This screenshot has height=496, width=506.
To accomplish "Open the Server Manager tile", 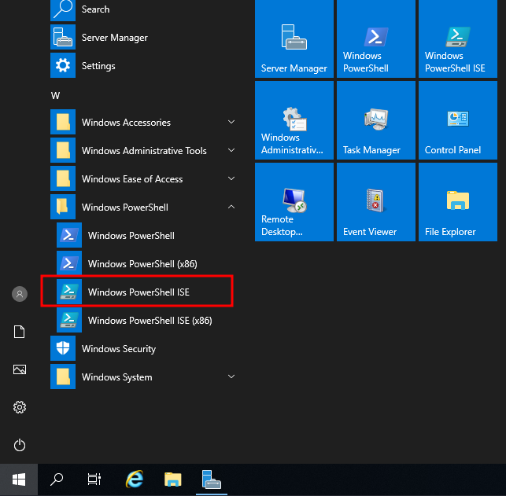I will [x=294, y=39].
